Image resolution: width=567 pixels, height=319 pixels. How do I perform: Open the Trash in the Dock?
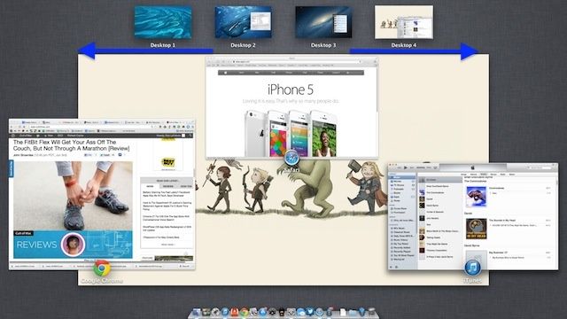tap(372, 312)
